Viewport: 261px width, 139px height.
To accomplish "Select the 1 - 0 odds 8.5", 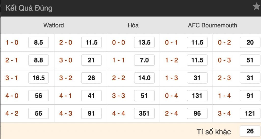I will pos(38,42).
